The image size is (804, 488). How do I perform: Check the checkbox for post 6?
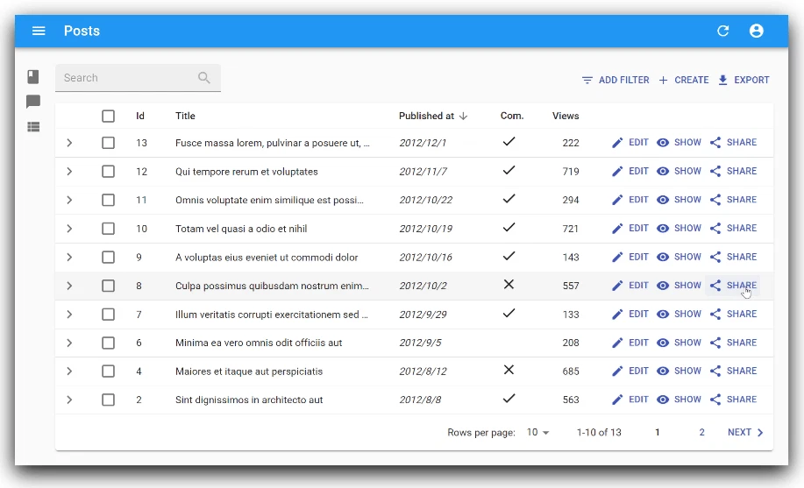(108, 343)
